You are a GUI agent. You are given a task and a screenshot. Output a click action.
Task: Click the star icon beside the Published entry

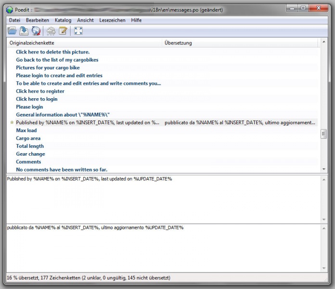pyautogui.click(x=12, y=123)
